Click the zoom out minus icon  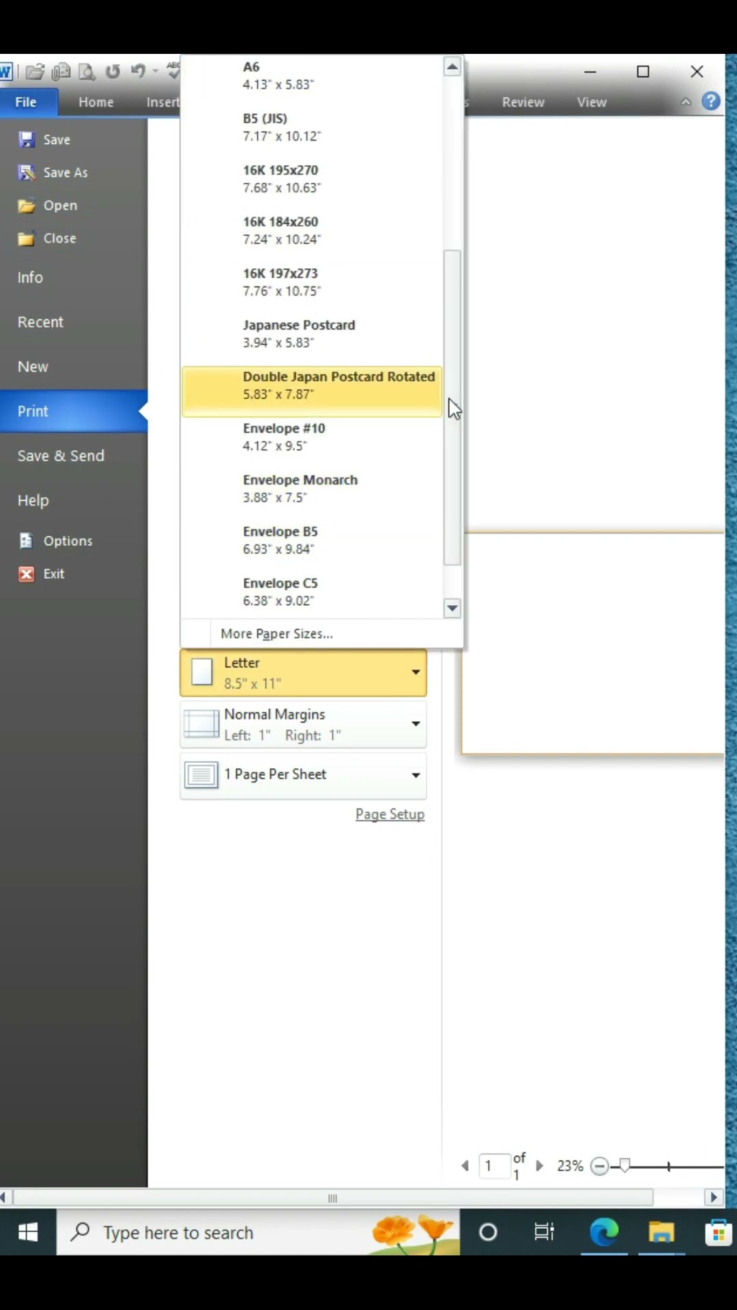tap(600, 1166)
